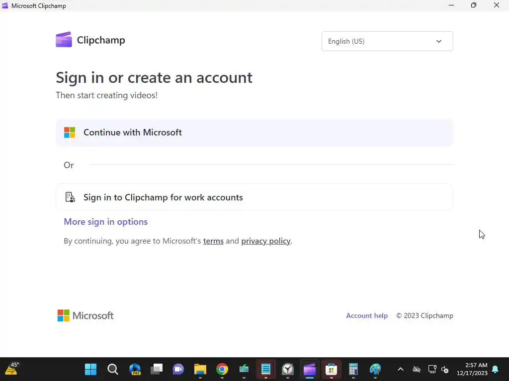Open the English (US) language dropdown
The image size is (509, 381).
pyautogui.click(x=387, y=41)
